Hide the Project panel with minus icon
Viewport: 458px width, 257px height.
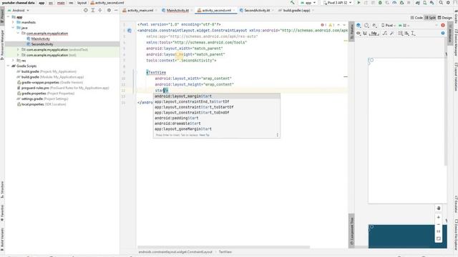(116, 10)
